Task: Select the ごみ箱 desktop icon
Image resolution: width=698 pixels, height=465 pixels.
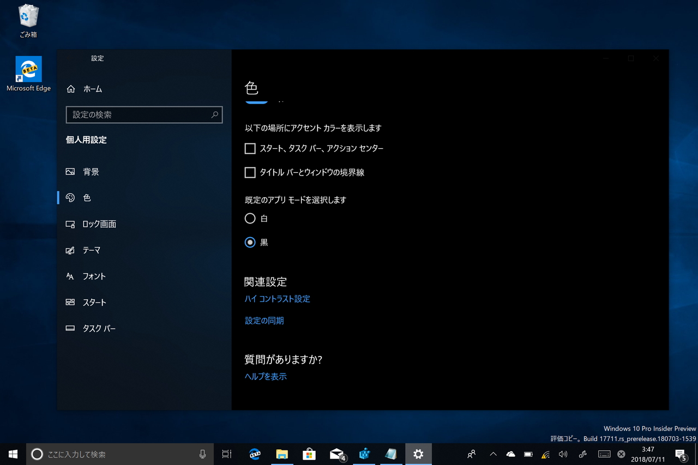Action: click(x=28, y=22)
